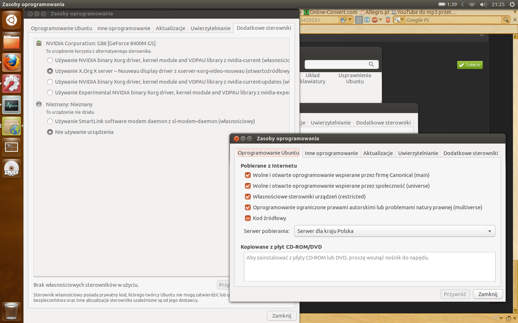Click the magnifier icon in the settings search field
Viewport: 518px width, 323px height.
(371, 64)
